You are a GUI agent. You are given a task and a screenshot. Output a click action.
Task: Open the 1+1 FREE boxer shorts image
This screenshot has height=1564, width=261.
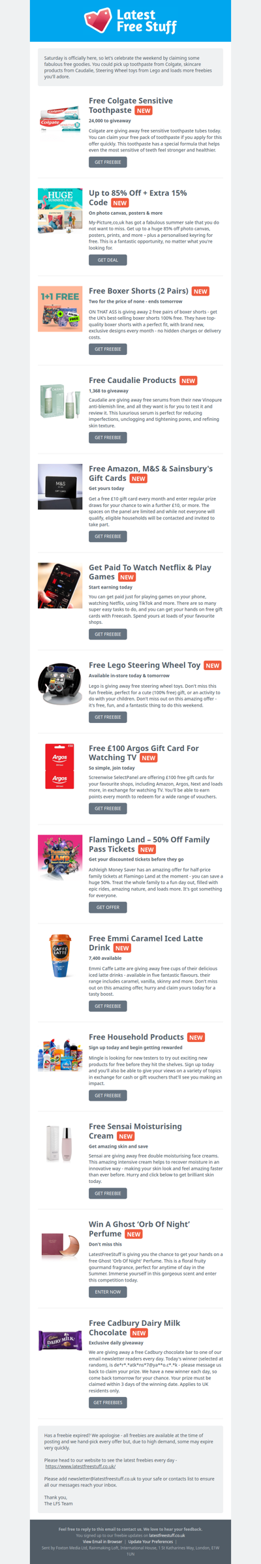click(x=60, y=309)
